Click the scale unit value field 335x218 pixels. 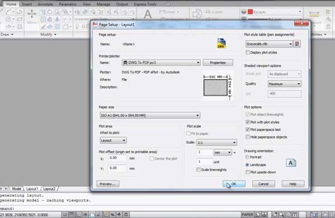204,162
